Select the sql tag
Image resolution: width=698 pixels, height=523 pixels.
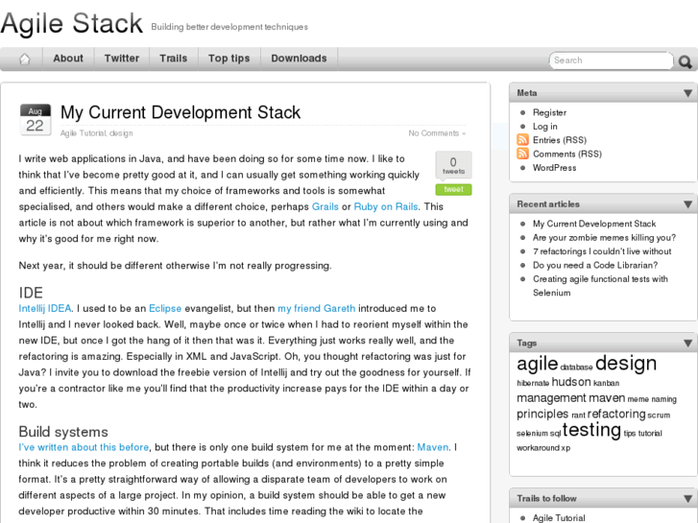[555, 434]
